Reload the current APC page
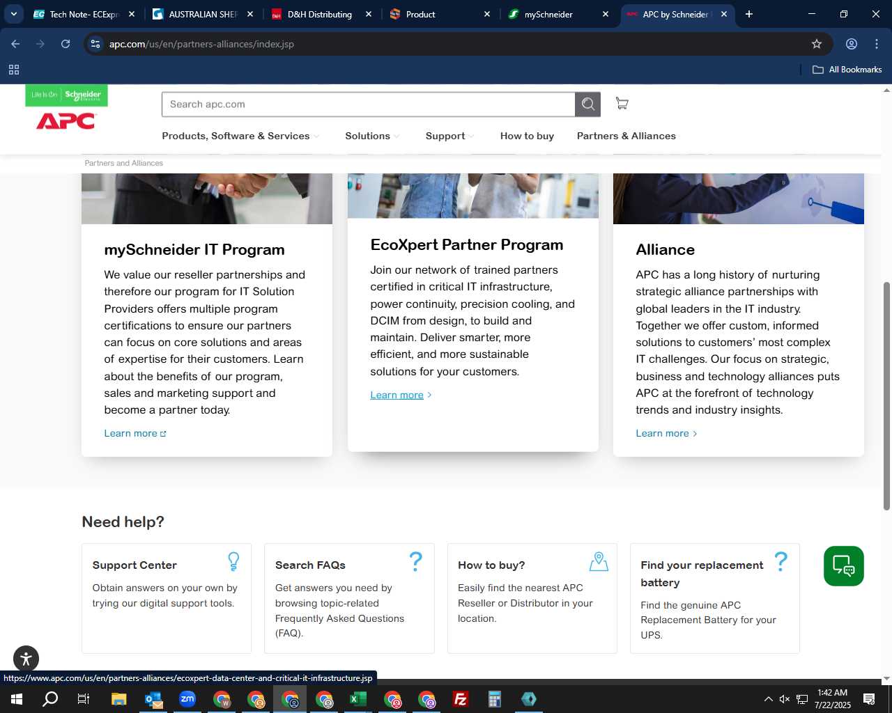892x713 pixels. tap(66, 44)
